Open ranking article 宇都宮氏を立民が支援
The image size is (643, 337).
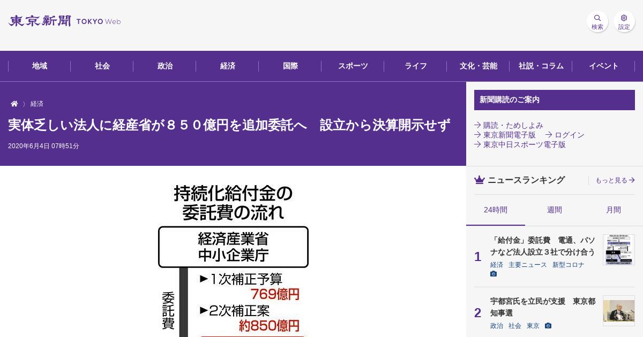(543, 307)
